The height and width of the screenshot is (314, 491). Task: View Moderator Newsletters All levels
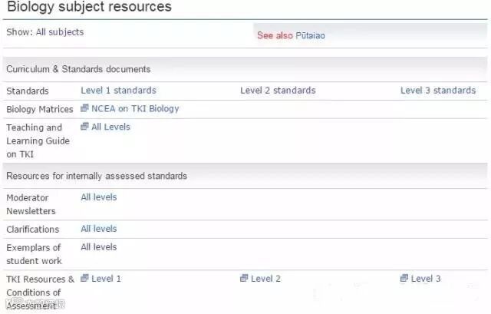click(x=99, y=197)
